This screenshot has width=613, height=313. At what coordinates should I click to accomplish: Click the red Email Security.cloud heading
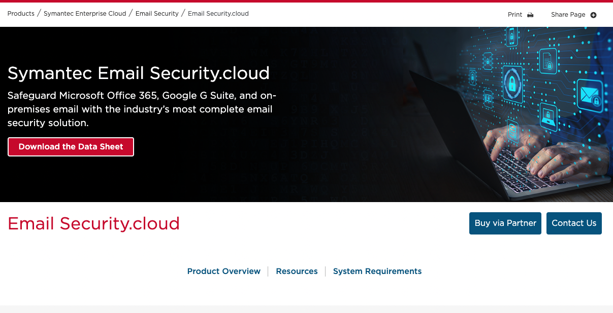click(x=94, y=223)
